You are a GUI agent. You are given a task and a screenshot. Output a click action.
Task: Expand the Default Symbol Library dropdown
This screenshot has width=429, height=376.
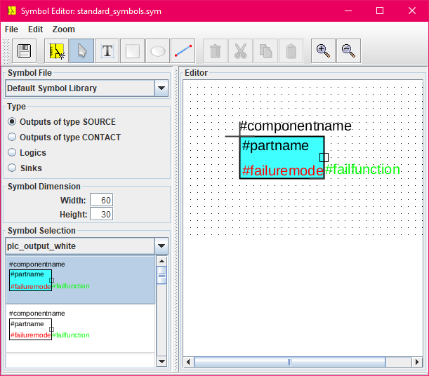click(161, 88)
